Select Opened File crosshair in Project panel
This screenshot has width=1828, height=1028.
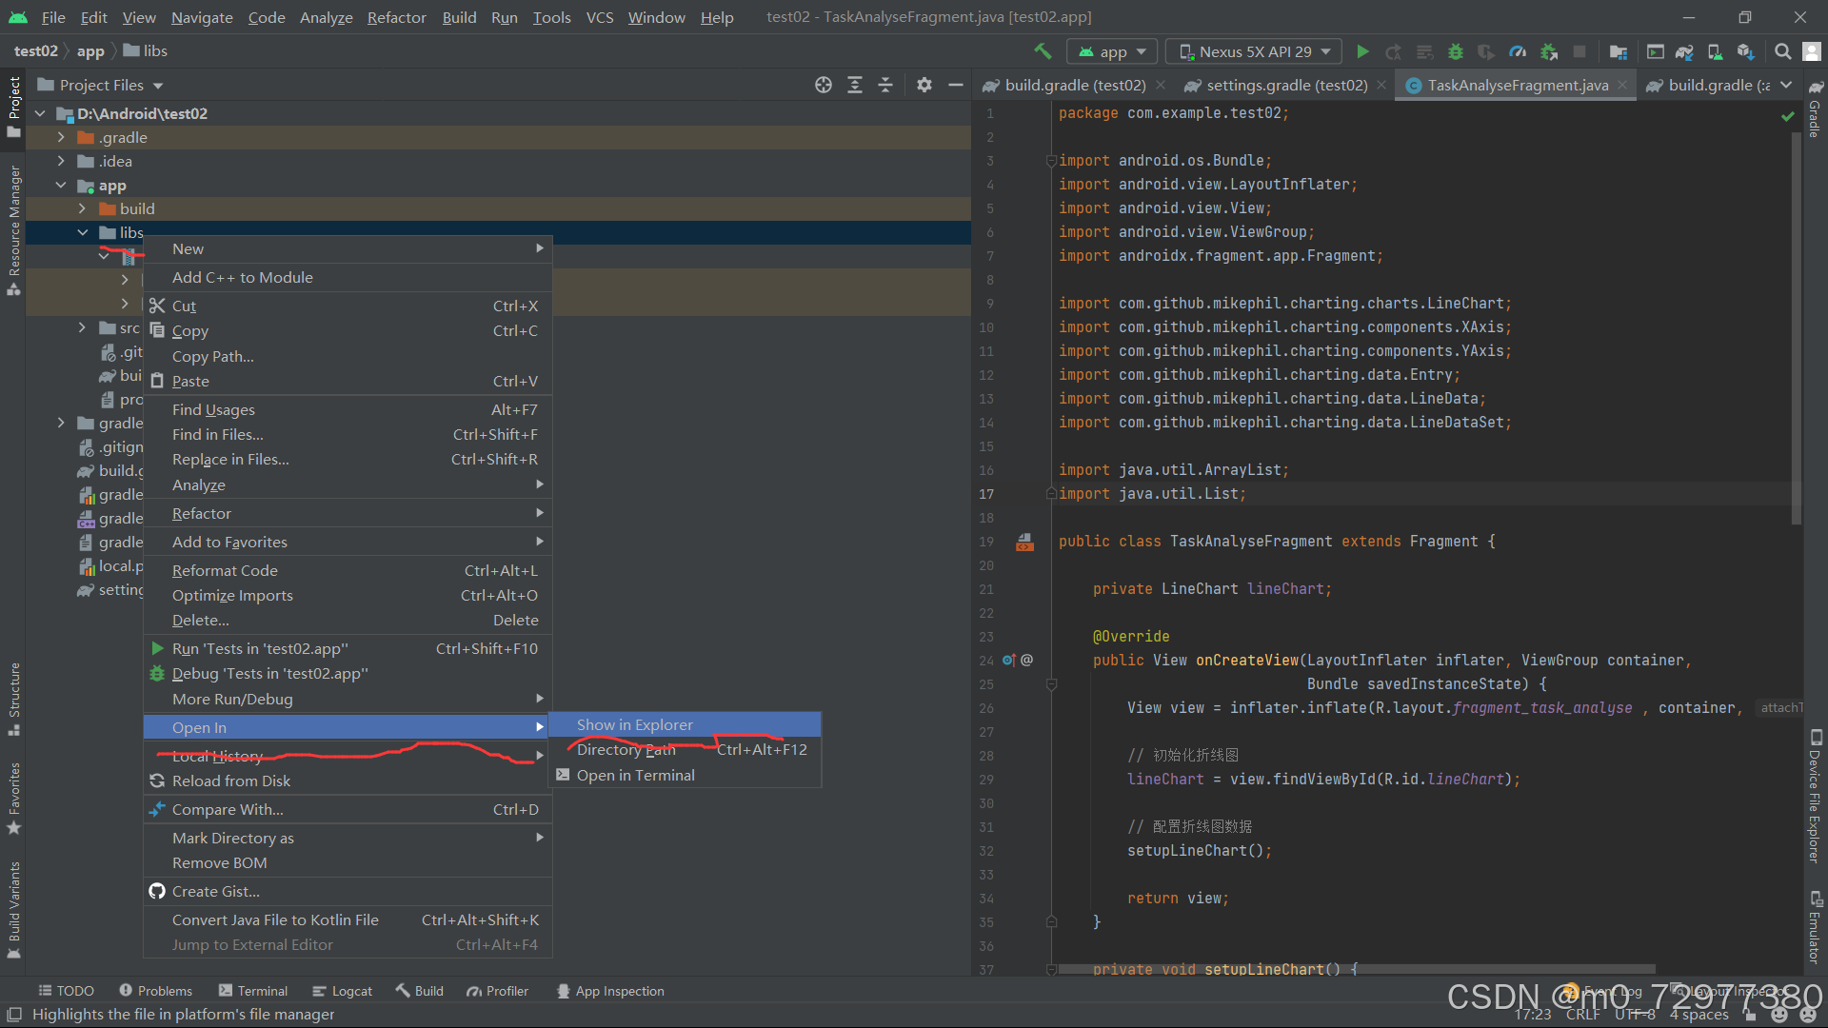[x=823, y=85]
